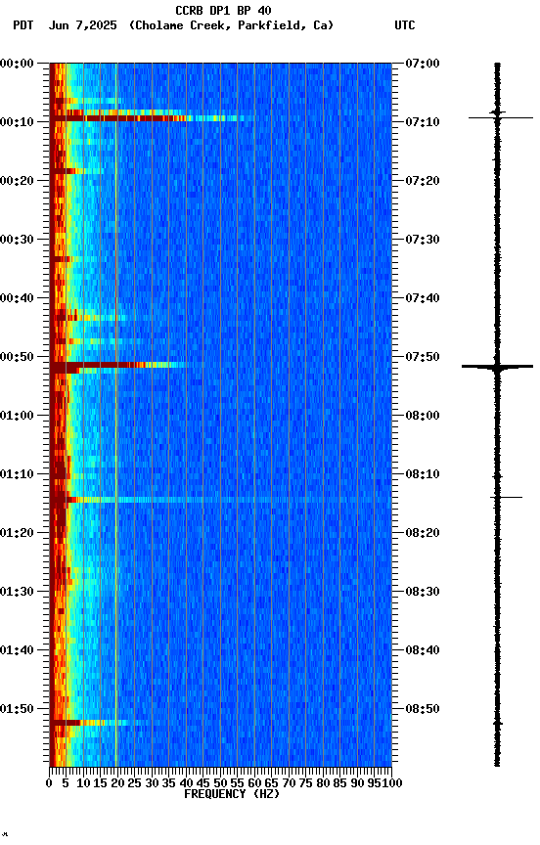The height and width of the screenshot is (845, 540).
Task: Click the 'UTC' timezone label
Action: click(x=405, y=25)
